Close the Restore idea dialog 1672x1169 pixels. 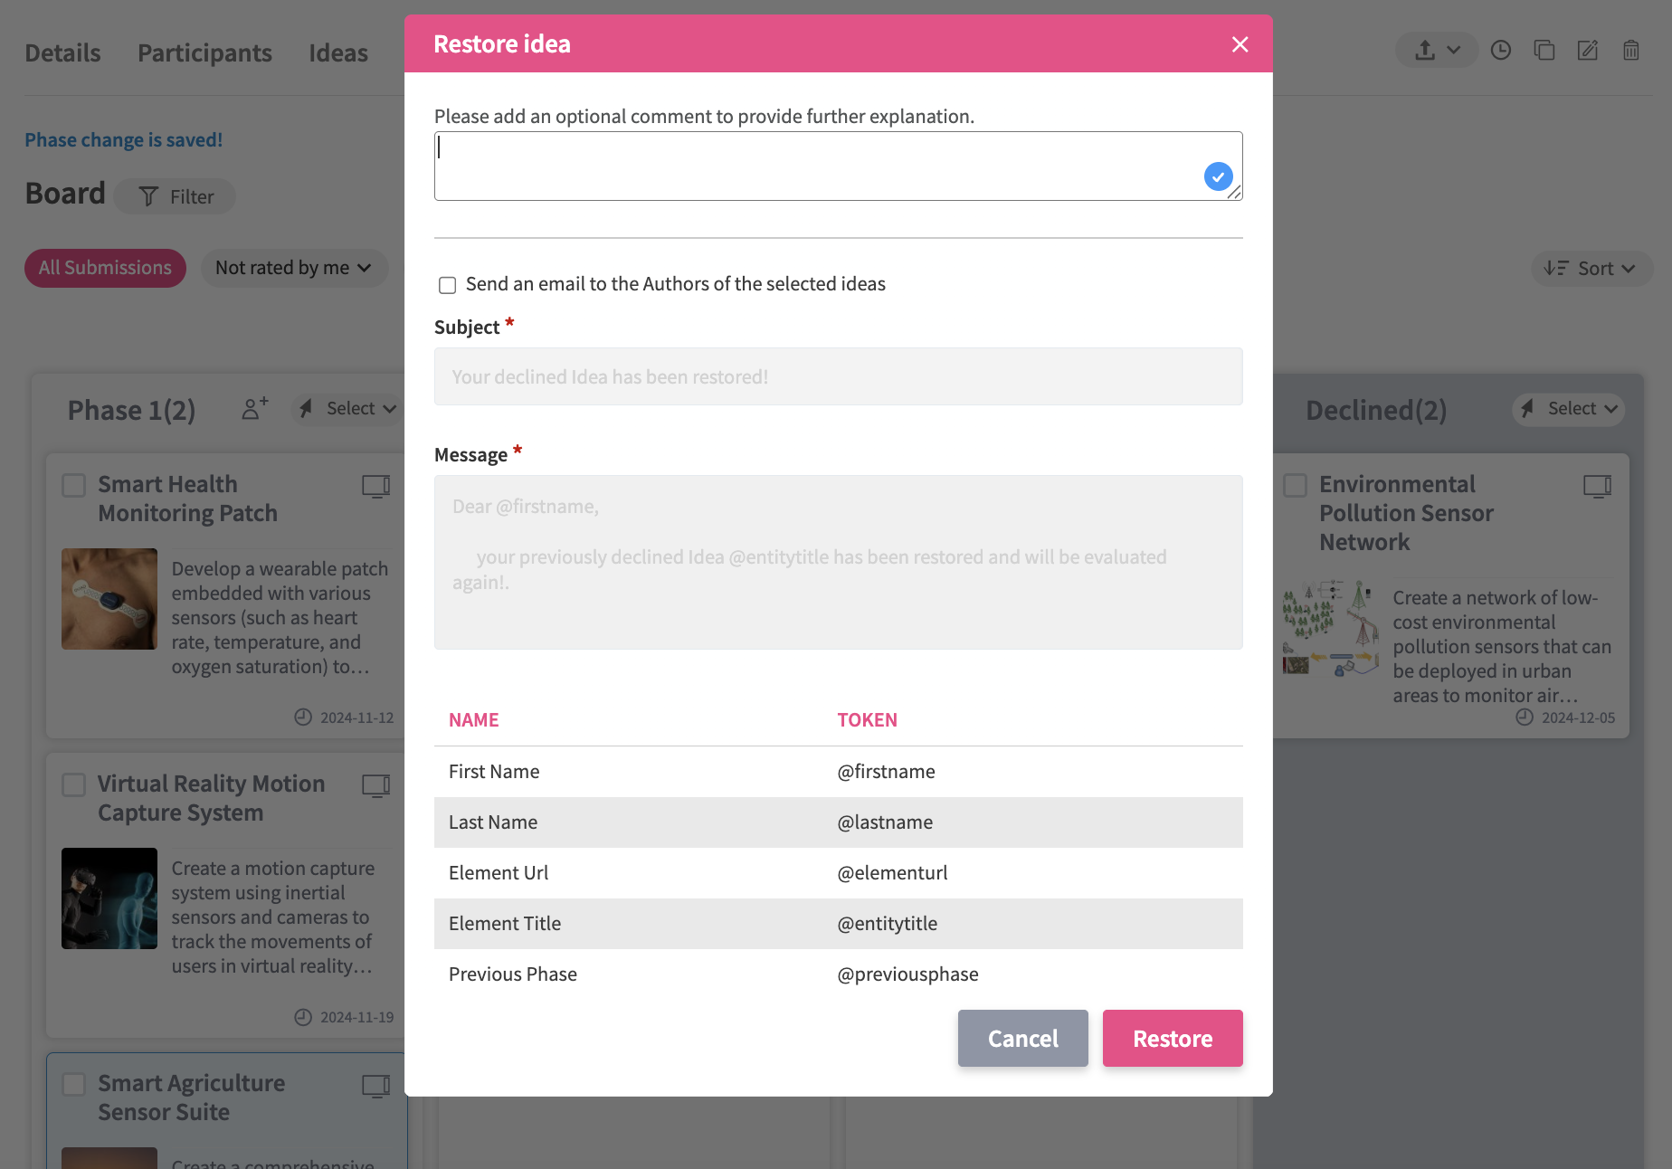(x=1240, y=44)
